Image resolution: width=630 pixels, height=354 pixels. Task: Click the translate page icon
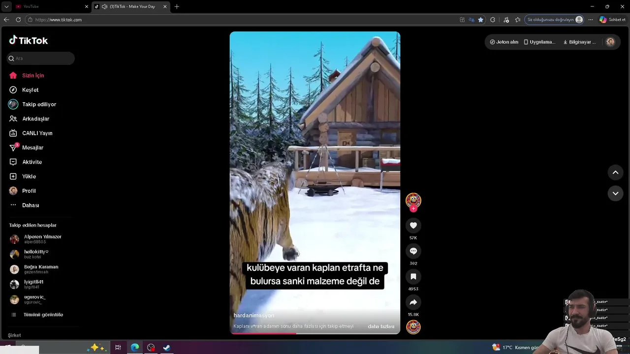point(472,20)
